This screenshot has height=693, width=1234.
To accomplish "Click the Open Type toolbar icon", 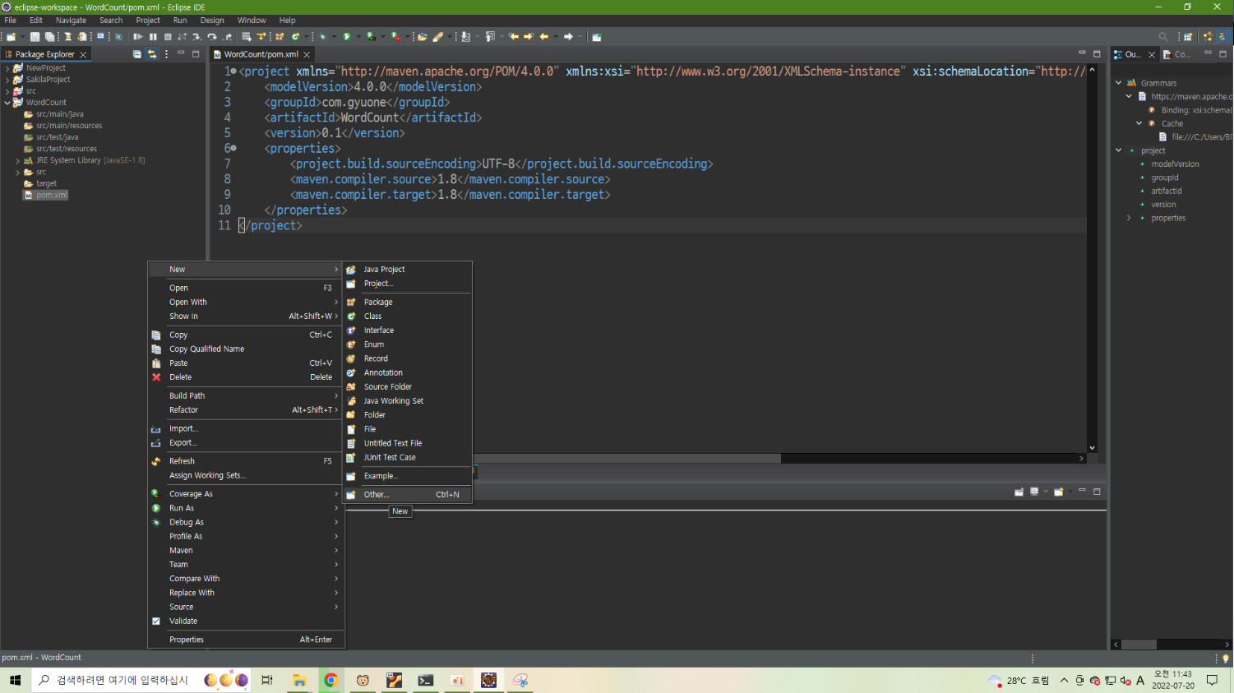I will (x=423, y=37).
